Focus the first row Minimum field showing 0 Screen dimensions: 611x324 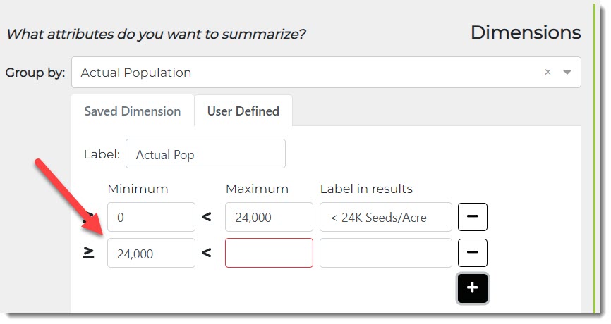[151, 218]
